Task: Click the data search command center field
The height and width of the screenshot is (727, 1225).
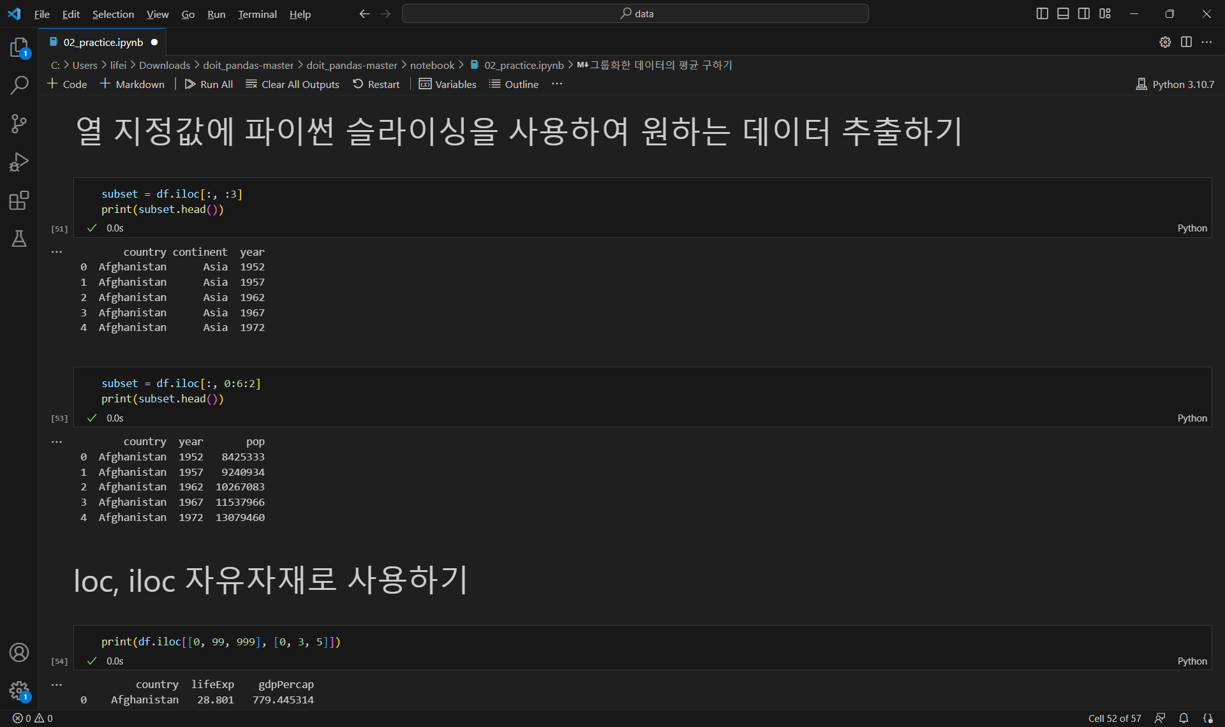Action: (x=635, y=13)
